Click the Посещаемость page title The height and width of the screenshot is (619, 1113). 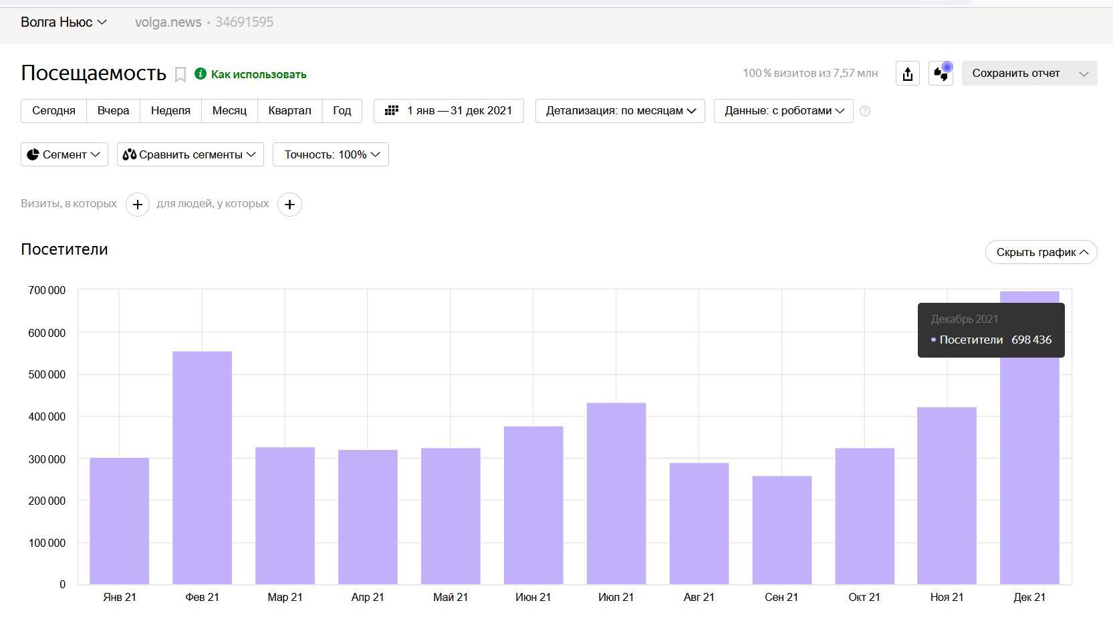coord(94,73)
